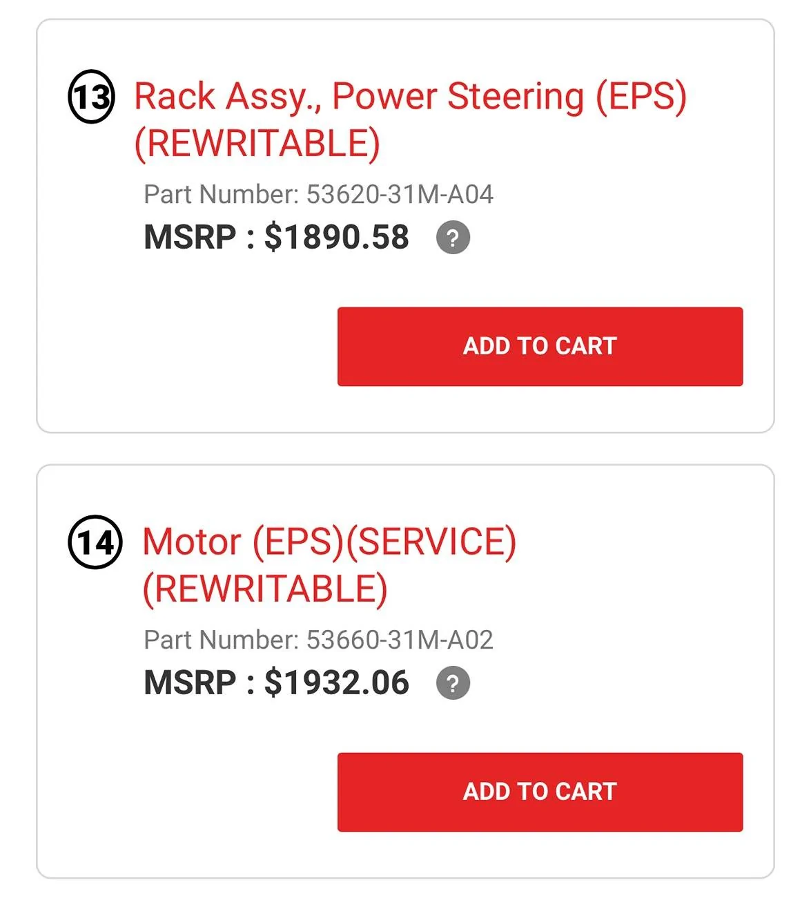Click the "Part Number:" label for item 14
Image resolution: width=811 pixels, height=898 pixels.
point(221,640)
